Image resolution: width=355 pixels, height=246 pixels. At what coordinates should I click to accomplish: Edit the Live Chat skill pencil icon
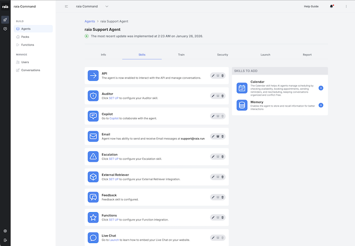(x=213, y=238)
